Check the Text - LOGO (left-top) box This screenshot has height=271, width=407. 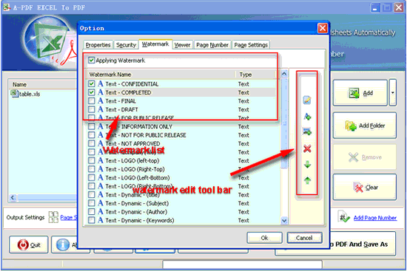point(91,161)
